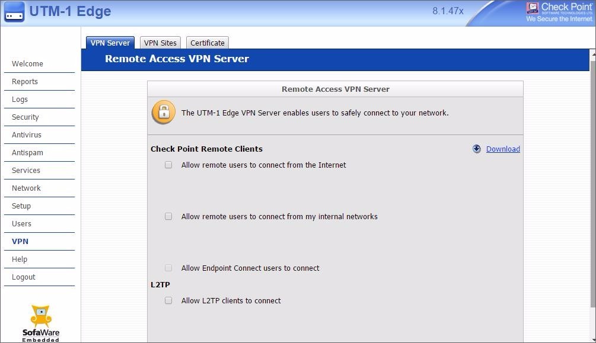The height and width of the screenshot is (343, 596).
Task: Open Reports in the sidebar
Action: coord(25,82)
